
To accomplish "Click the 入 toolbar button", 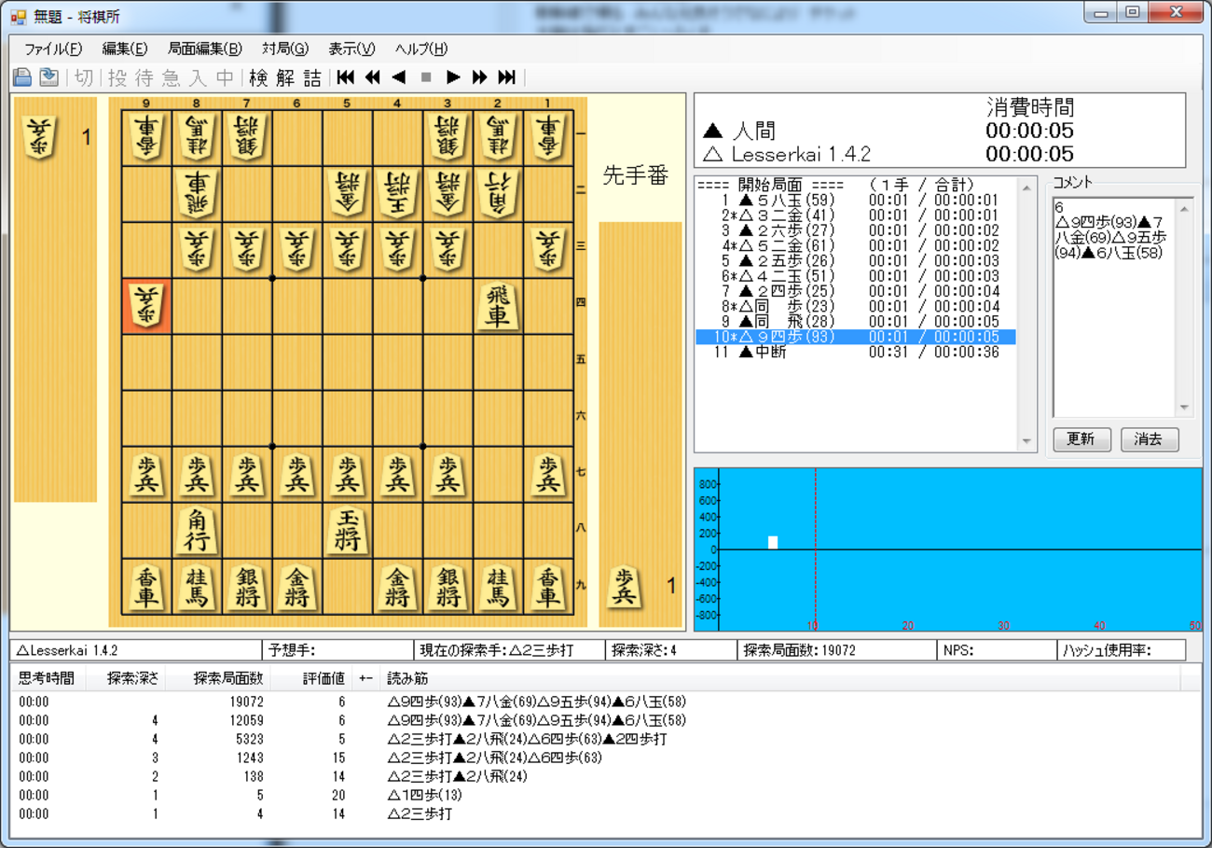I will 198,77.
